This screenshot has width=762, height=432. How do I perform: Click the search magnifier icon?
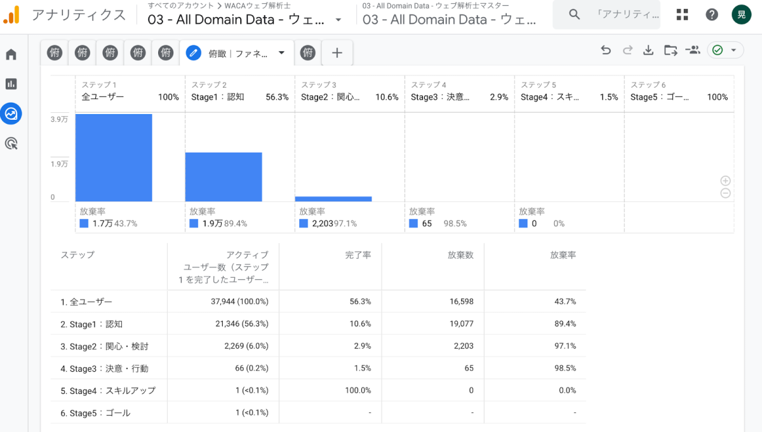coord(575,15)
